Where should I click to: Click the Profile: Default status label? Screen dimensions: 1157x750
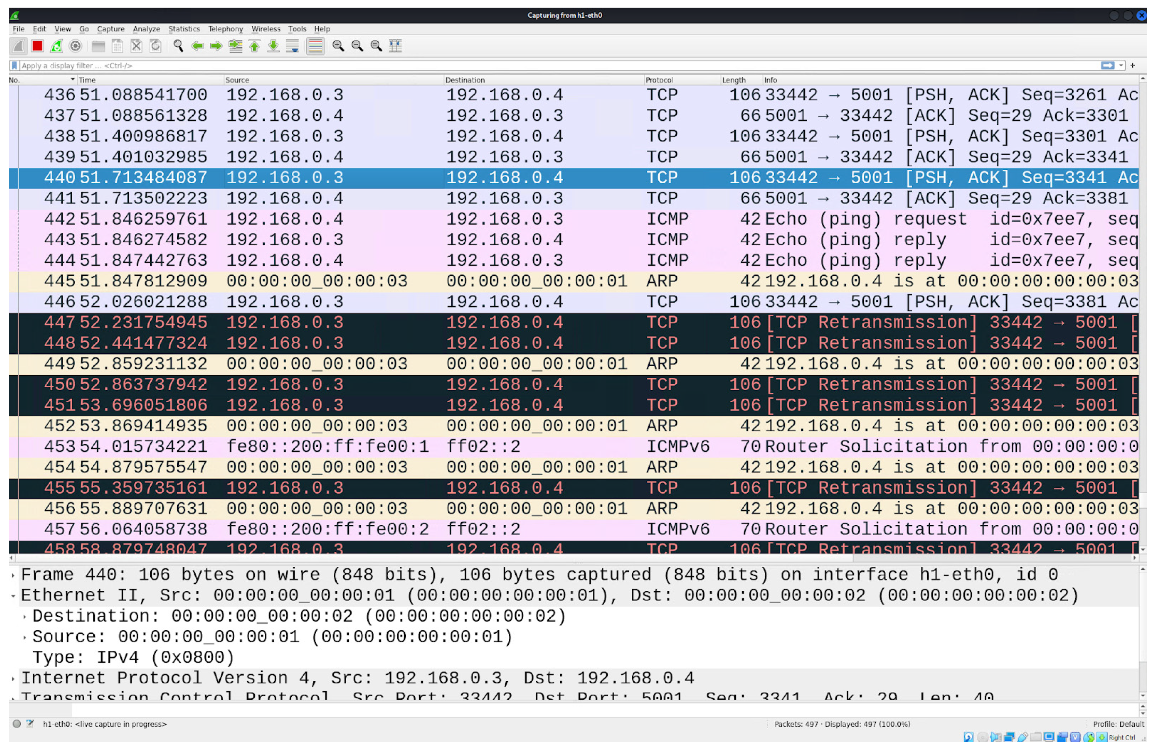1118,725
